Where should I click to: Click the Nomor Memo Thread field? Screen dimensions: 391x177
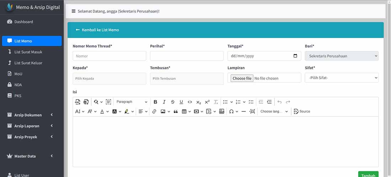pyautogui.click(x=109, y=56)
